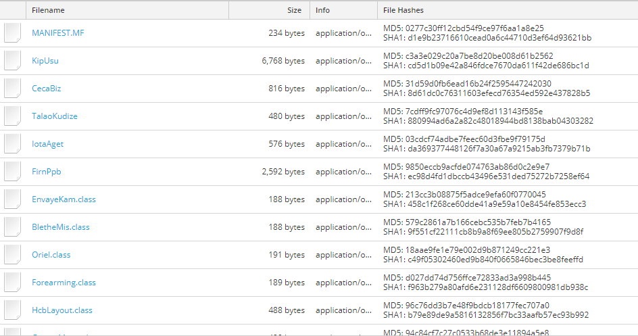This screenshot has width=638, height=336.
Task: Open the Forearming.class file link
Action: (64, 283)
